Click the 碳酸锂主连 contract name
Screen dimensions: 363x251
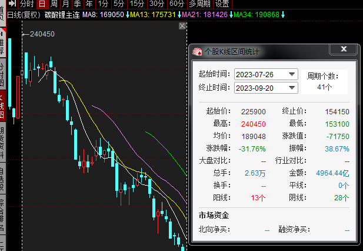click(62, 14)
